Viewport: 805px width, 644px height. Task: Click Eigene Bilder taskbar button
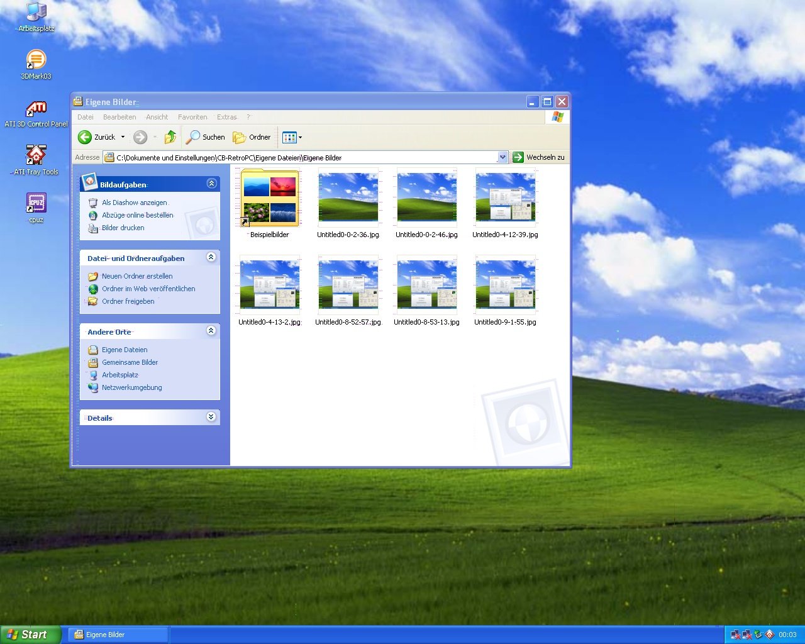pyautogui.click(x=118, y=635)
